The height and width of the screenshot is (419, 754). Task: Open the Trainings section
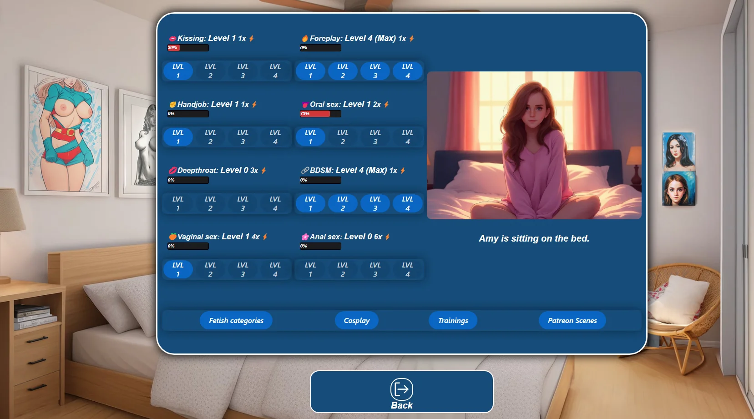453,320
